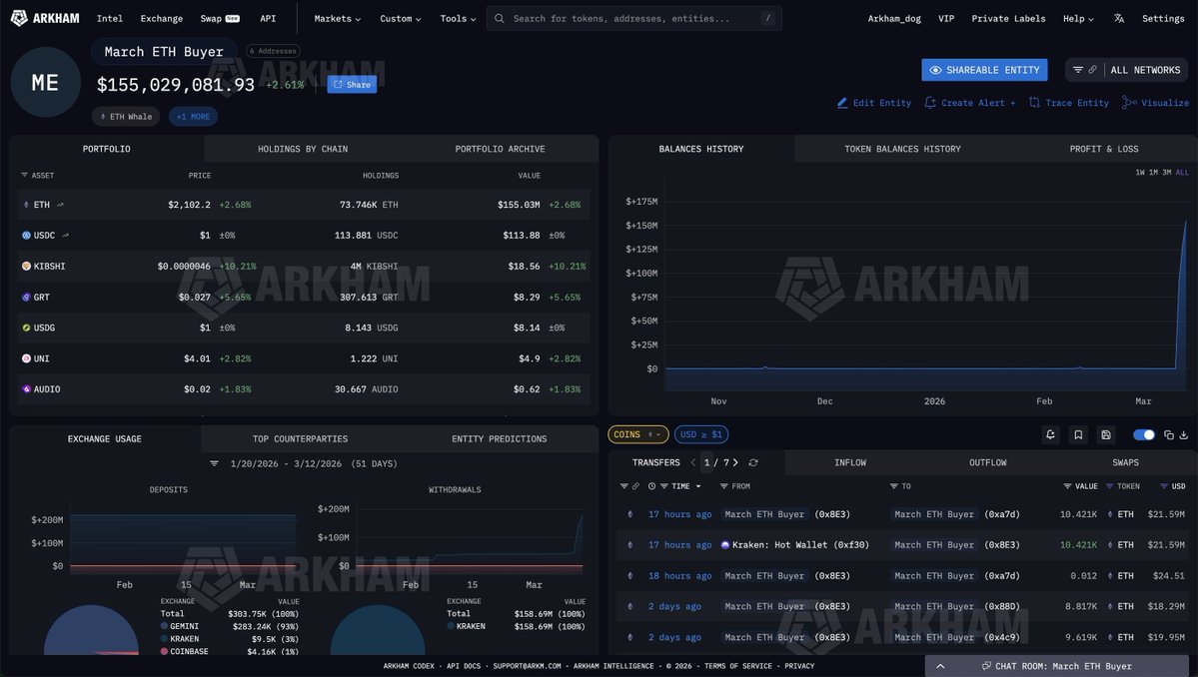Click the Gemini legend color dot
Image resolution: width=1198 pixels, height=677 pixels.
coord(164,626)
